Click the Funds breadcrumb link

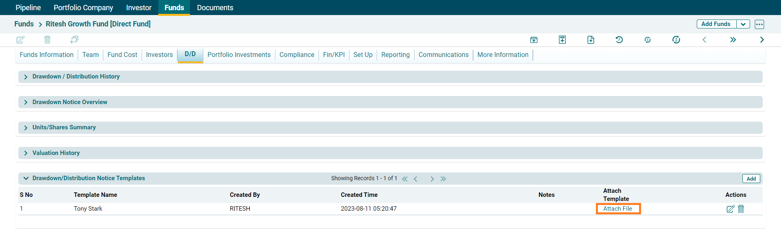pyautogui.click(x=24, y=24)
